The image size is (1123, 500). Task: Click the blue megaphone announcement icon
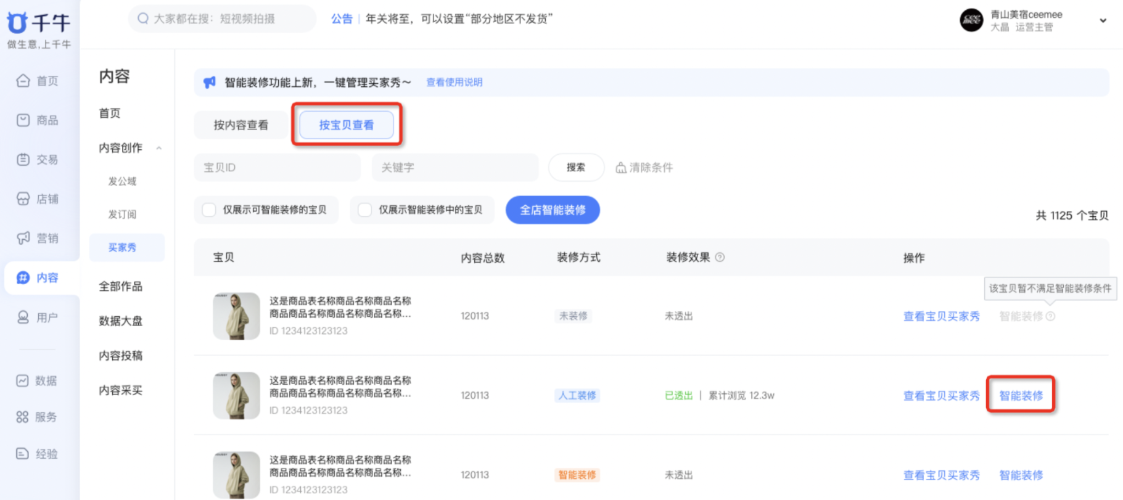click(210, 82)
